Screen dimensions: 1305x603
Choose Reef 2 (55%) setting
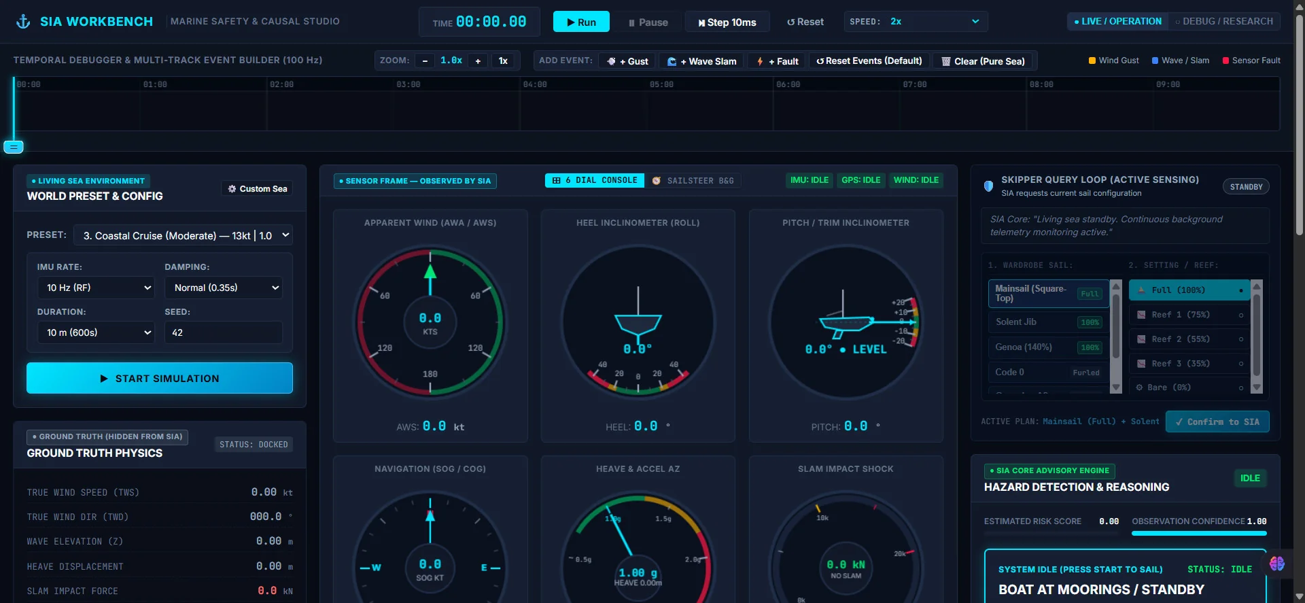click(1189, 339)
